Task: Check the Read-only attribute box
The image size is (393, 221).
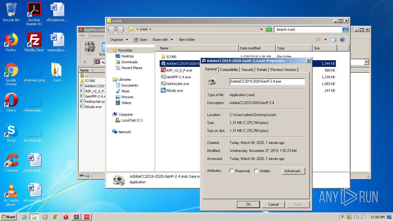Action: 232,171
